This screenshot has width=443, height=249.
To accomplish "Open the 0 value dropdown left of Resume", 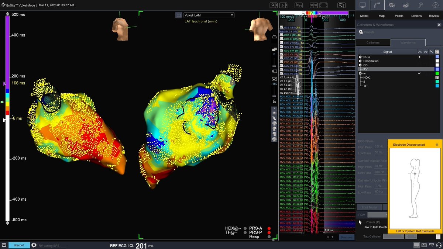I will click(x=330, y=237).
